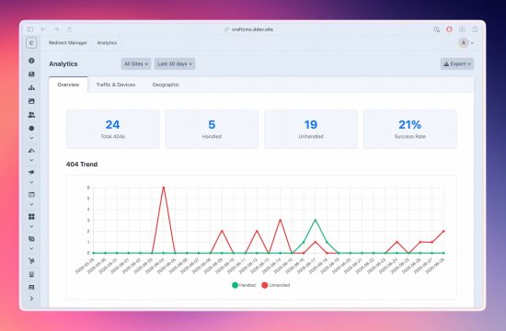Image resolution: width=506 pixels, height=331 pixels.
Task: Open the Assets image icon in sidebar
Action: [31, 101]
